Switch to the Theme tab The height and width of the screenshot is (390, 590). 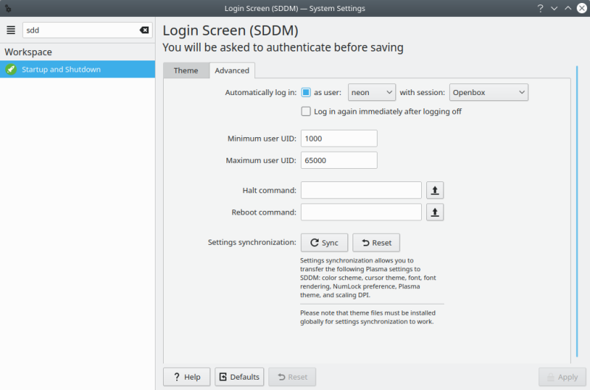(186, 71)
